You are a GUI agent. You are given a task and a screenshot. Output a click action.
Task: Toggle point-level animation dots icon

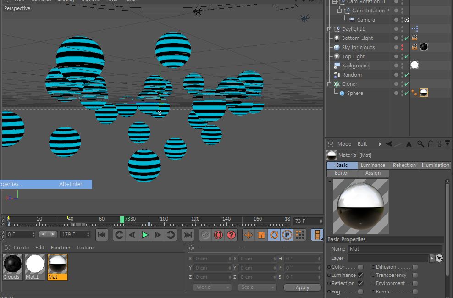coord(300,235)
